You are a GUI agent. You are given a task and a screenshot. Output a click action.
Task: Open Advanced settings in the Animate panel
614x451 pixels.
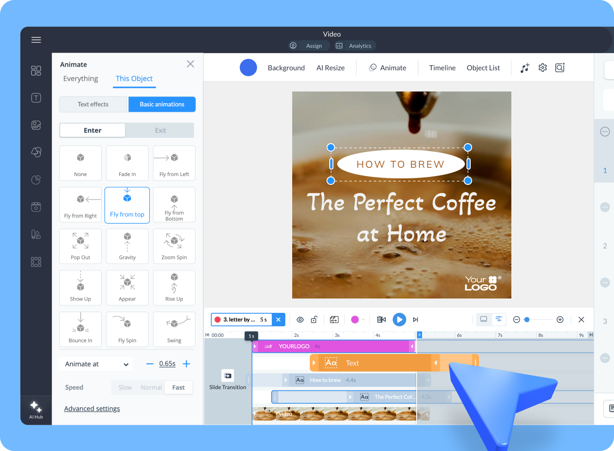[92, 408]
